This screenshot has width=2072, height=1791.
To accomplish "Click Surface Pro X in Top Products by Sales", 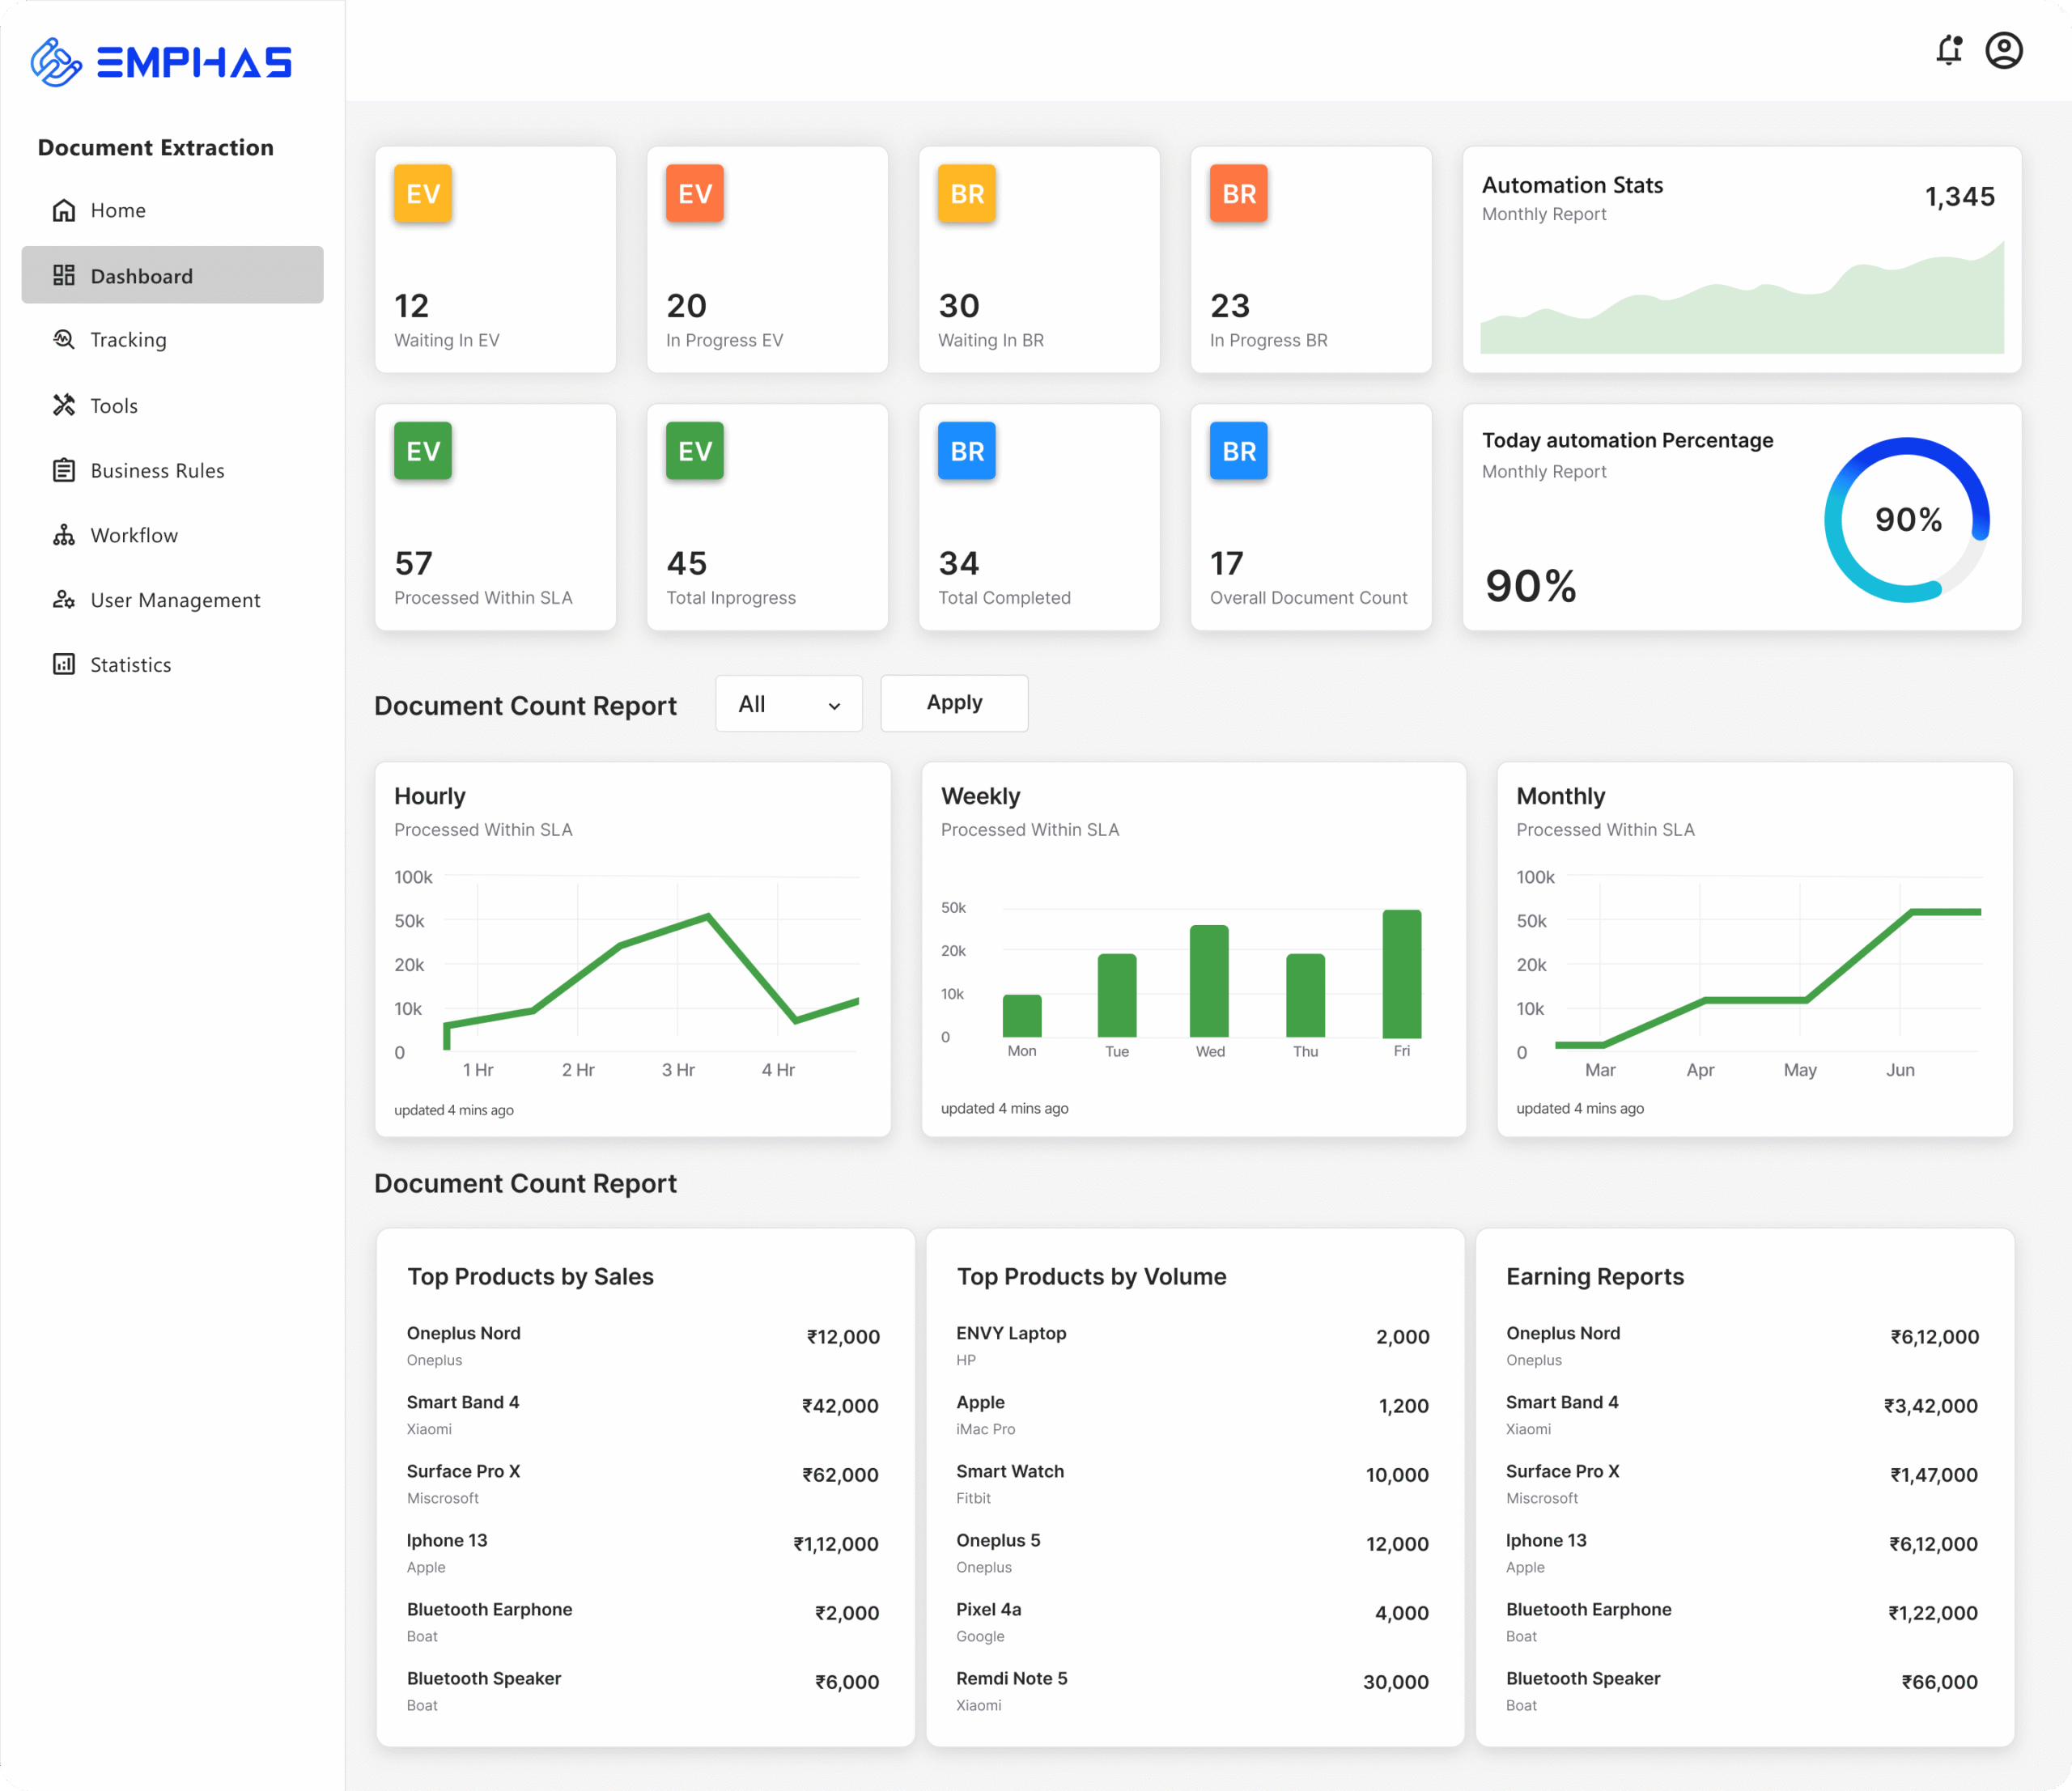I will tap(463, 1471).
